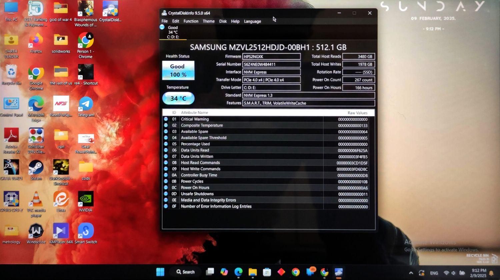Open File Explorer from the taskbar
500x280 pixels.
pyautogui.click(x=252, y=272)
